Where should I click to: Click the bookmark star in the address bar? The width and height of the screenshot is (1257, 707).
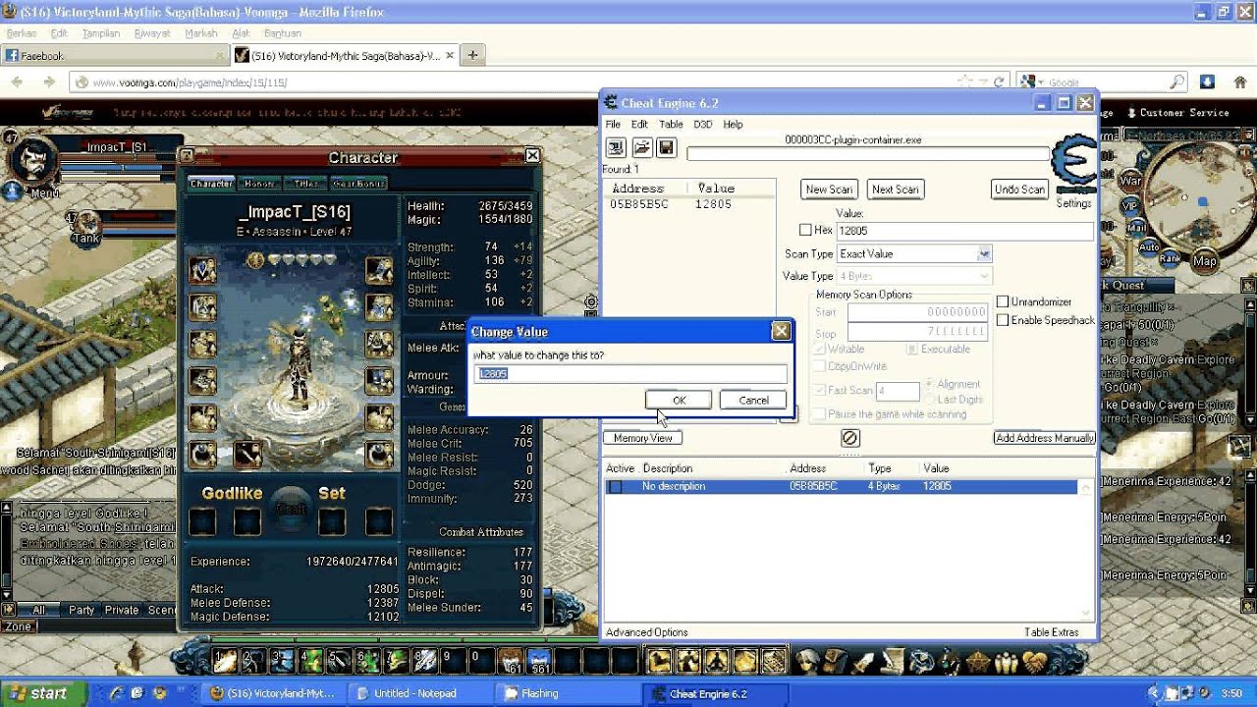[x=965, y=82]
